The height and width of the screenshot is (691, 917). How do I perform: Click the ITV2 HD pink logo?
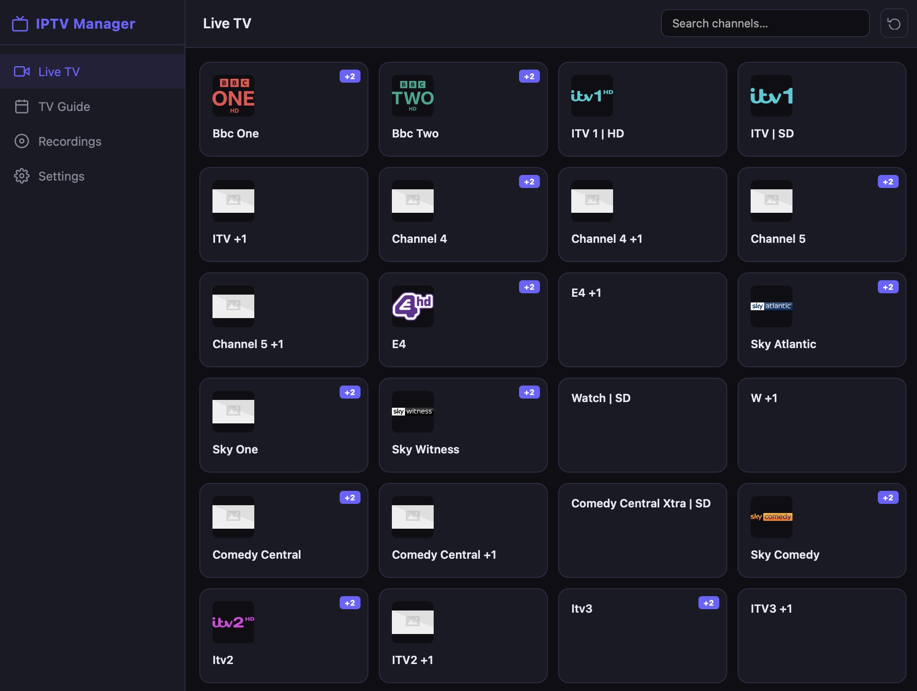[x=233, y=622]
